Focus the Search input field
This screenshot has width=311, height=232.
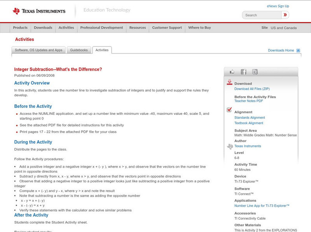tap(262, 15)
